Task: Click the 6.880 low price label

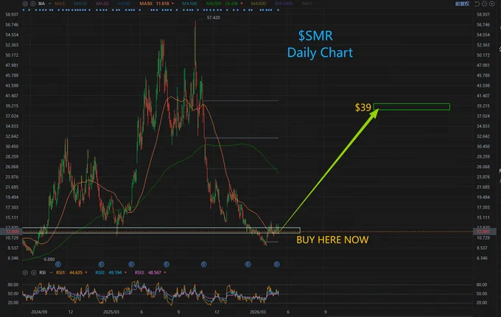Action: (x=49, y=259)
